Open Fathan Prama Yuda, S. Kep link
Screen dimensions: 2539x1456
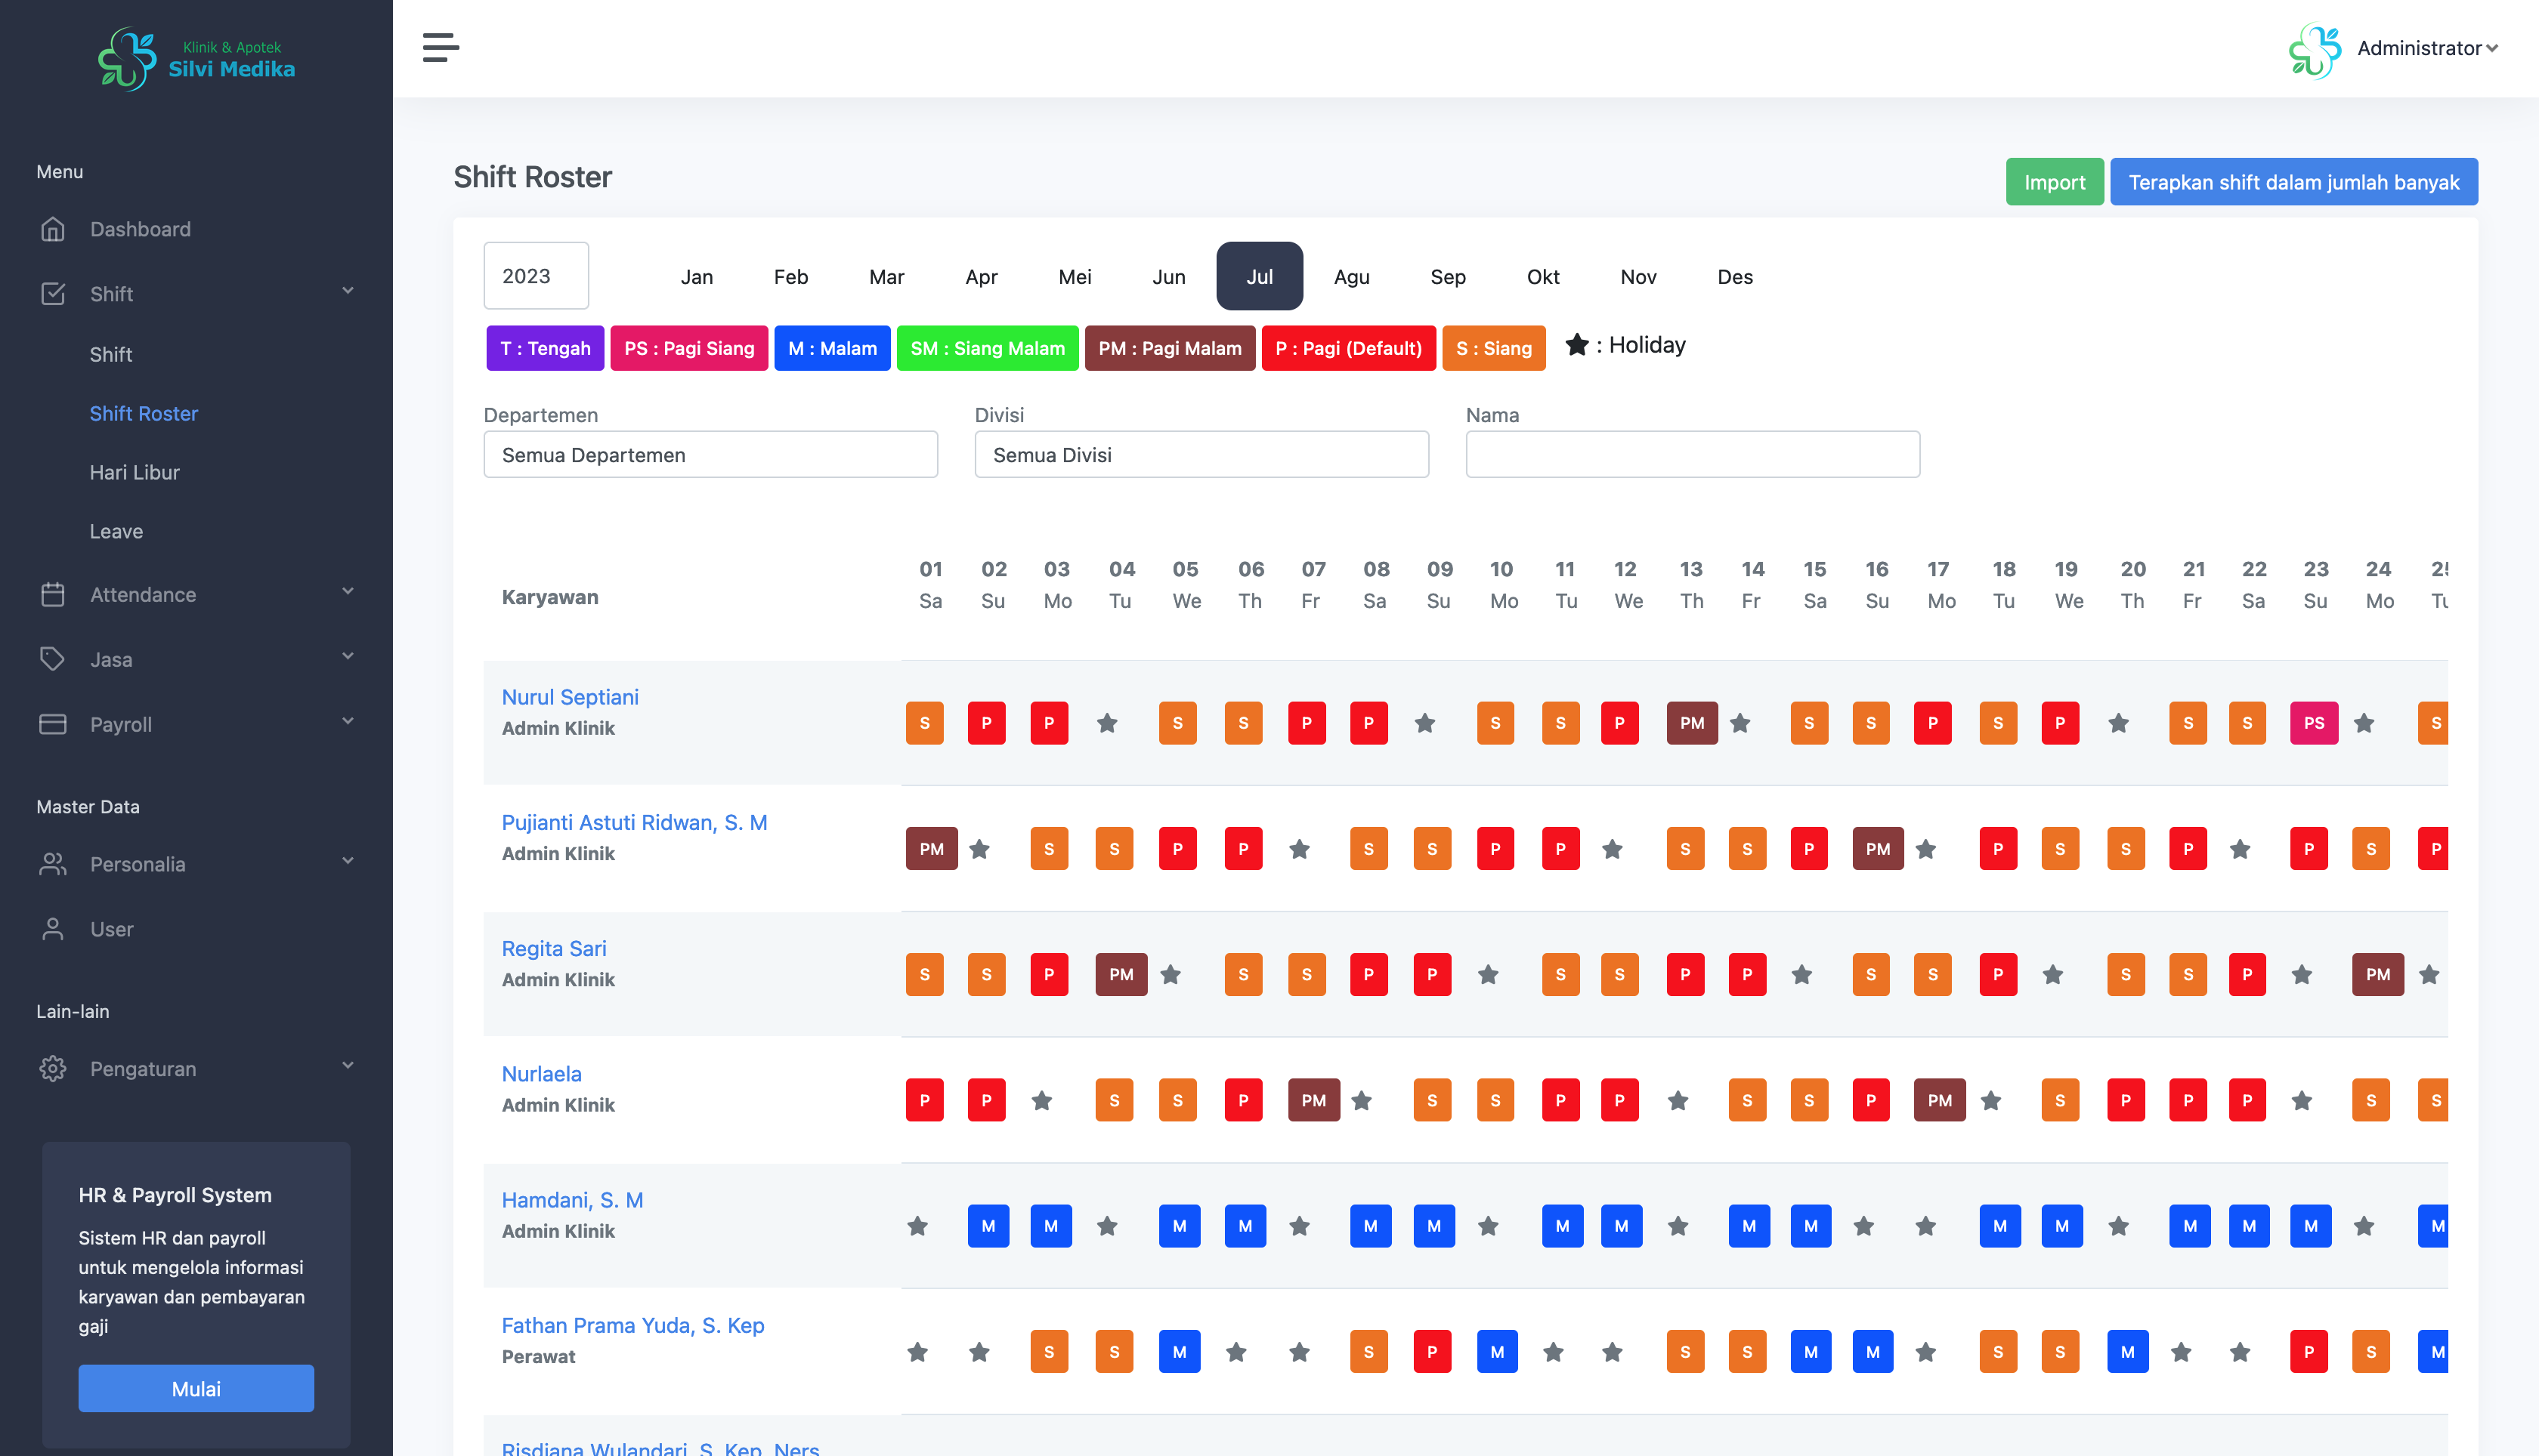click(x=633, y=1325)
